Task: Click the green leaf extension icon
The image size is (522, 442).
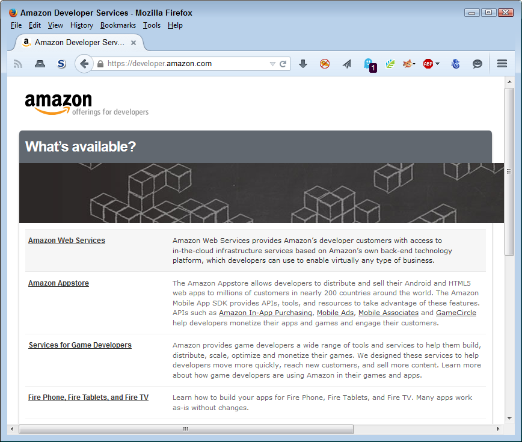Action: (390, 63)
